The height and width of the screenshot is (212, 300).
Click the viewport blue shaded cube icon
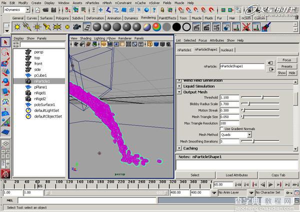click(x=156, y=44)
